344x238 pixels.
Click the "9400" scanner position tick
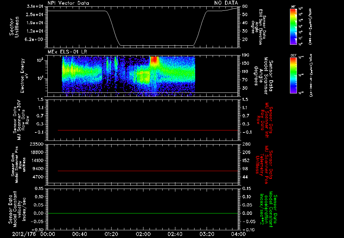point(38,169)
